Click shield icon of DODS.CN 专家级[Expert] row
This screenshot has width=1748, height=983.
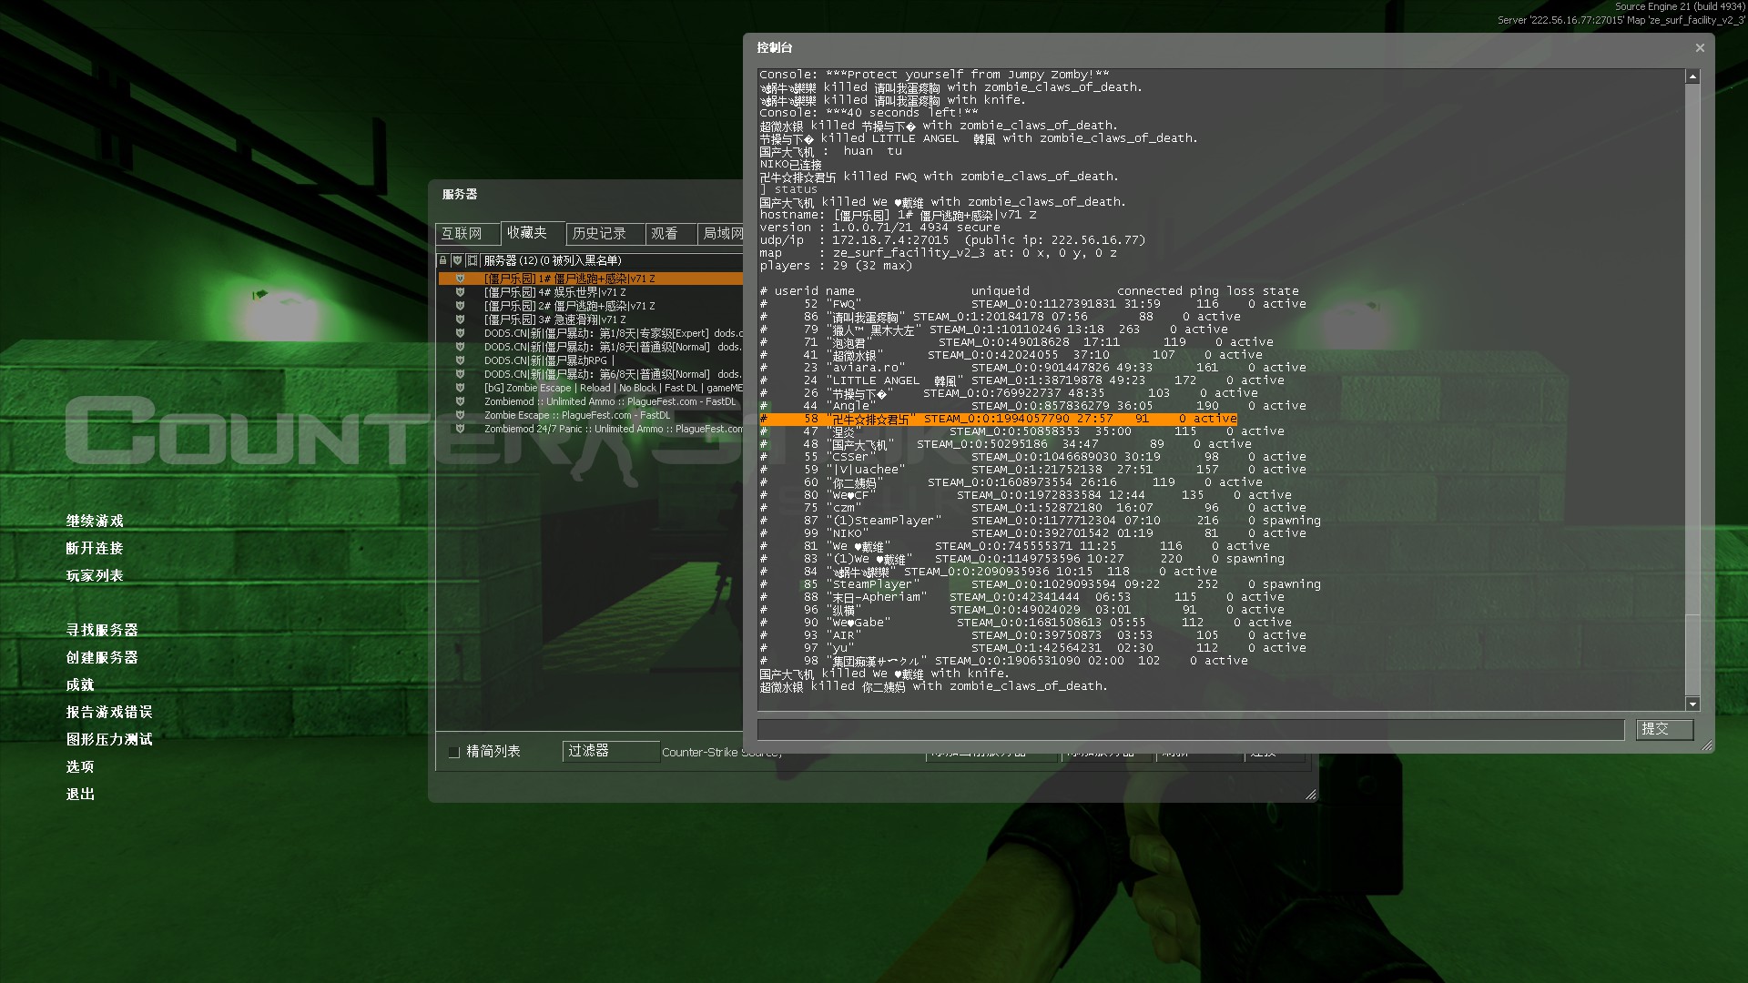(x=460, y=333)
